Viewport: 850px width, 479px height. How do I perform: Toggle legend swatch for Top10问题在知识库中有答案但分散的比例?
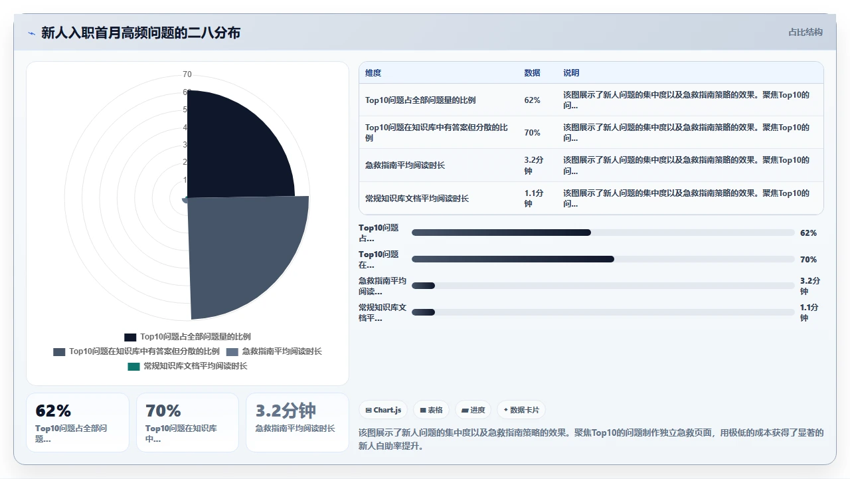click(59, 351)
